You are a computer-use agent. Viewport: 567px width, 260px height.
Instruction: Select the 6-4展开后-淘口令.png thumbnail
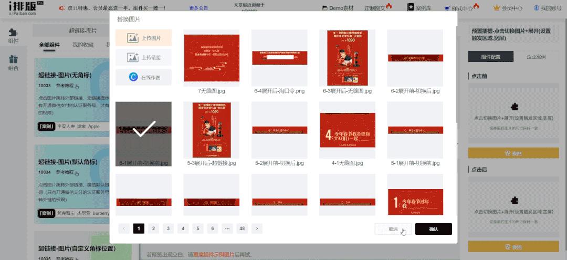(279, 58)
